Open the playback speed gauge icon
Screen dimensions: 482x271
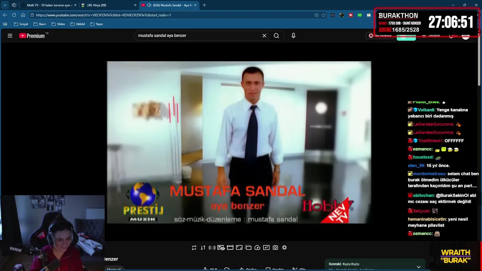point(257,248)
